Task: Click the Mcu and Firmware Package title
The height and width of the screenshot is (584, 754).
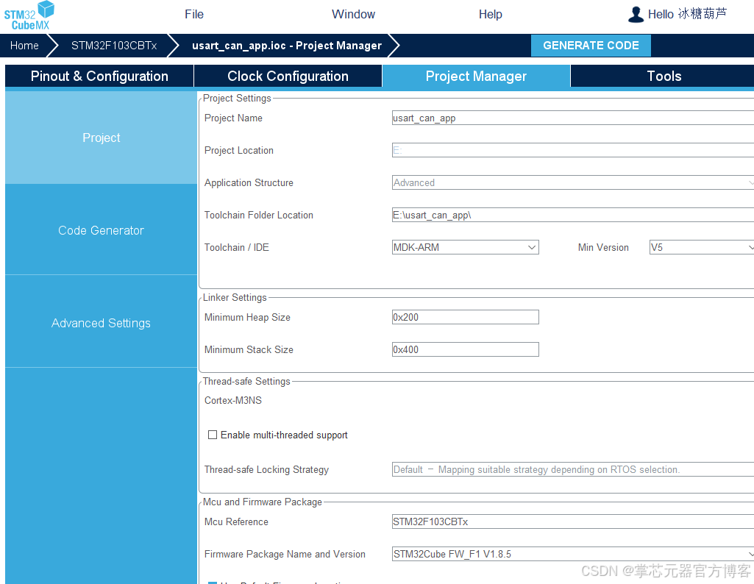Action: point(263,502)
